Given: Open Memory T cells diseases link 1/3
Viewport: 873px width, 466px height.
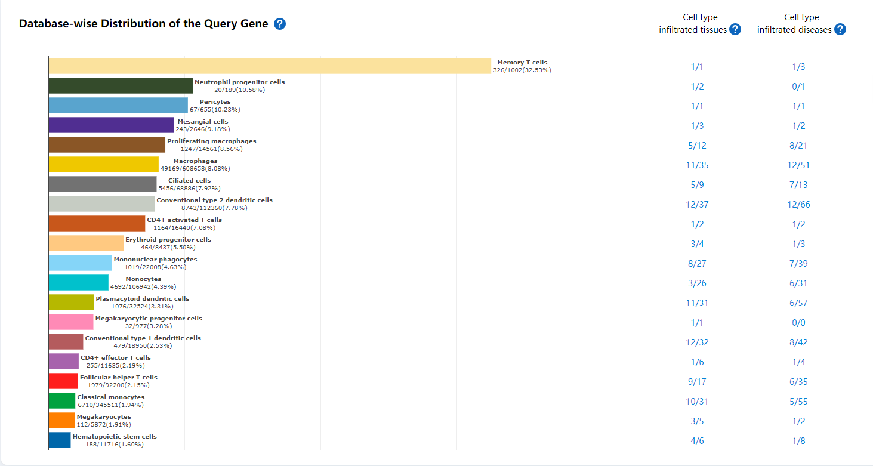Looking at the screenshot, I should (x=798, y=67).
